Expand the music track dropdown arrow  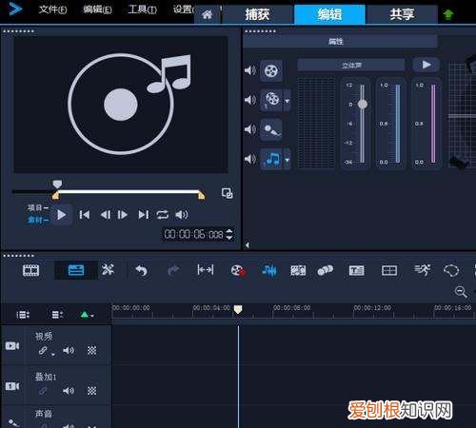click(x=287, y=160)
